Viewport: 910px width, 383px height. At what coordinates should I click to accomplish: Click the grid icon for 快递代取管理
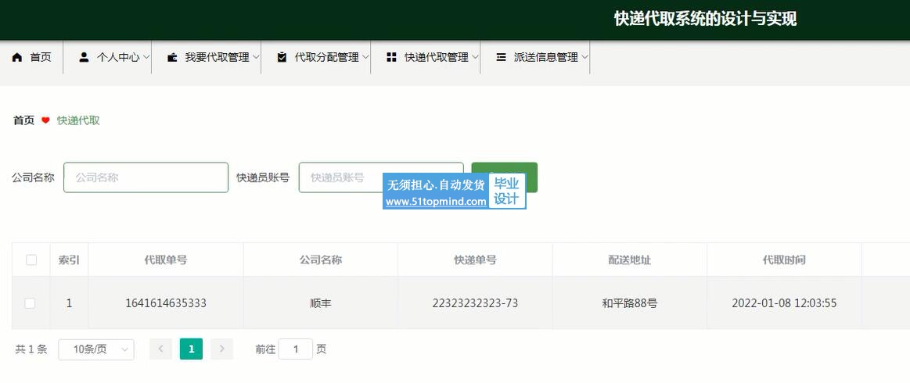[392, 57]
